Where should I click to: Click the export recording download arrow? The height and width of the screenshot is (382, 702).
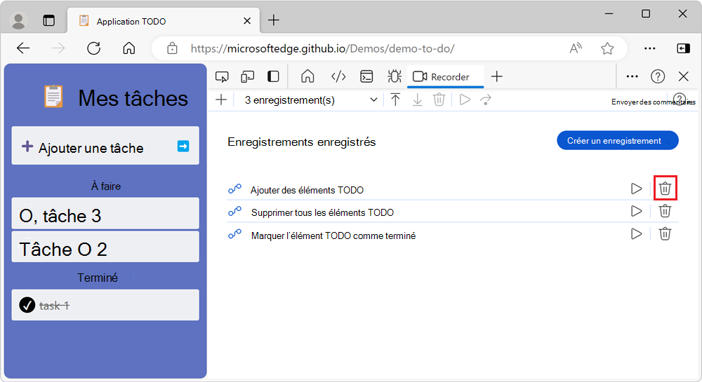[417, 100]
